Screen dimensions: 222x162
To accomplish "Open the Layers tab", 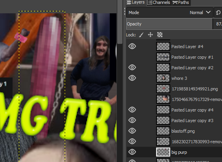I will tap(136, 2).
